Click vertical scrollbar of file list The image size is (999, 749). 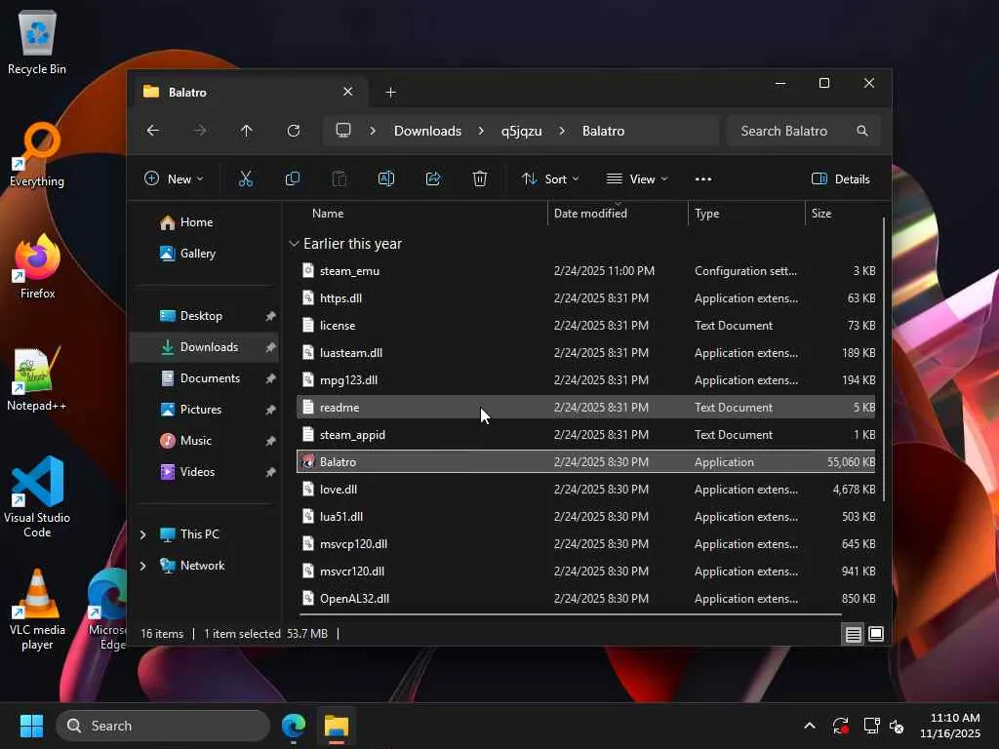[884, 360]
